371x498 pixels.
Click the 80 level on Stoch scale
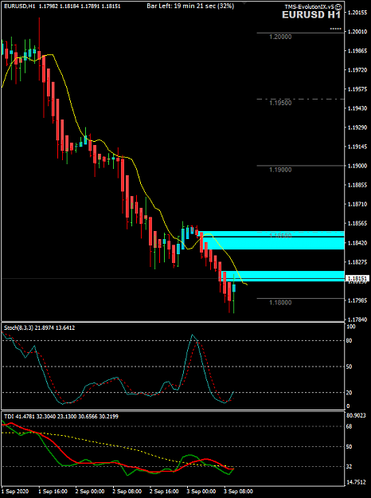tap(350, 340)
